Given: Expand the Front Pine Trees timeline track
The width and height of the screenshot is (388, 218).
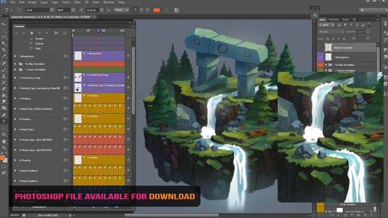Looking at the screenshot, I should pos(15,78).
